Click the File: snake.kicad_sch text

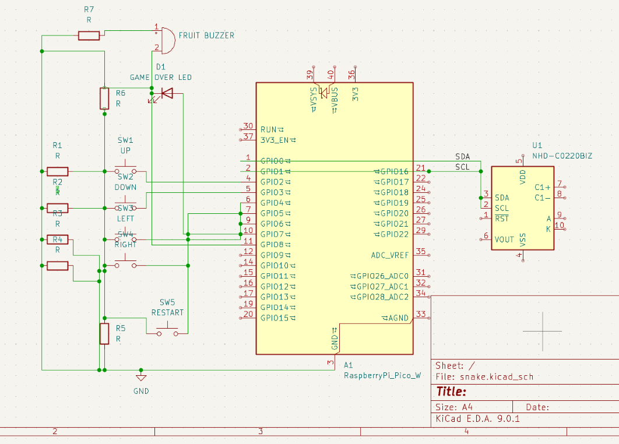coord(484,377)
